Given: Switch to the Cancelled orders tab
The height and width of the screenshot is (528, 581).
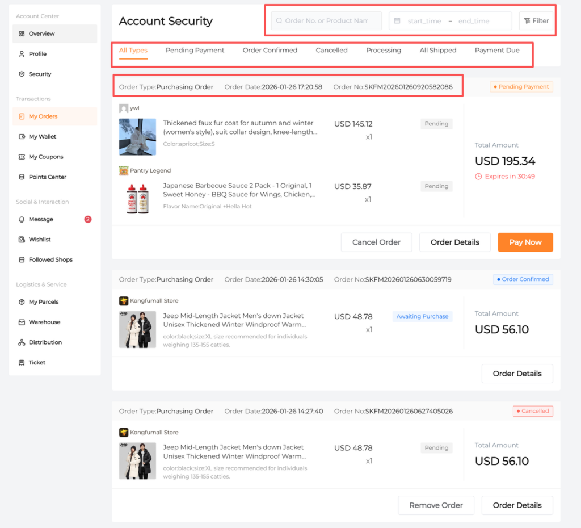Looking at the screenshot, I should (331, 50).
